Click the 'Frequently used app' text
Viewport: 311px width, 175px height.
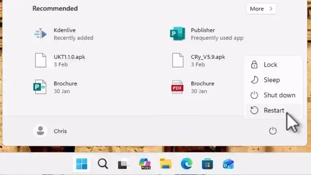tap(217, 38)
